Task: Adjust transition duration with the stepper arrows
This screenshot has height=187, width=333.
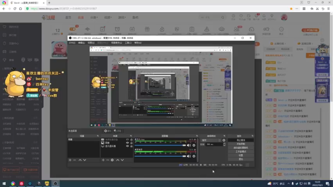Action: click(x=224, y=144)
